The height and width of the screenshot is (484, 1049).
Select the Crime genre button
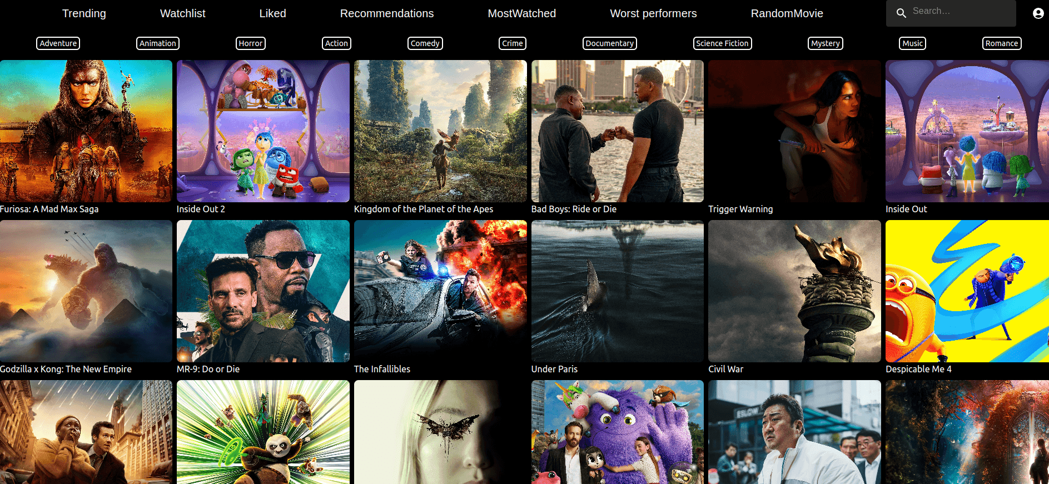pyautogui.click(x=513, y=43)
